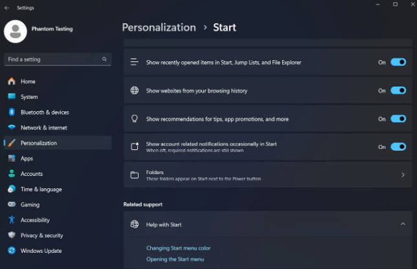Screen dimensions: 417x269
Task: Go to Home settings page
Action: 58,81
